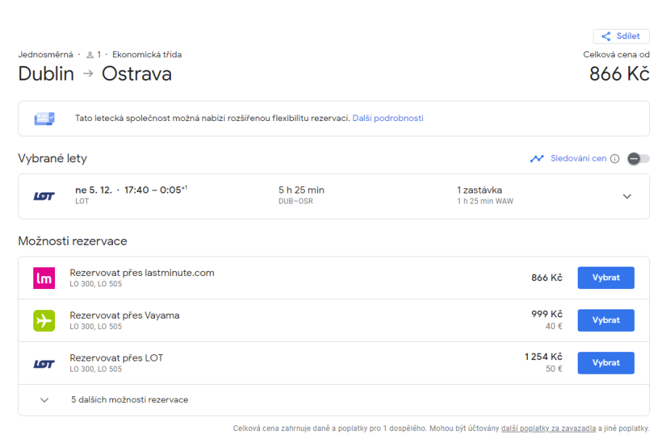666x447 pixels.
Task: Expand the selected LOT flight details
Action: tap(627, 196)
